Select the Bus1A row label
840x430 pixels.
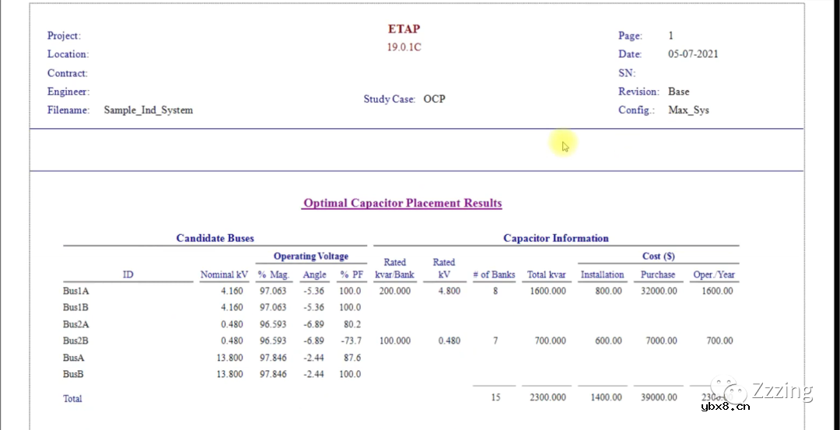point(75,291)
